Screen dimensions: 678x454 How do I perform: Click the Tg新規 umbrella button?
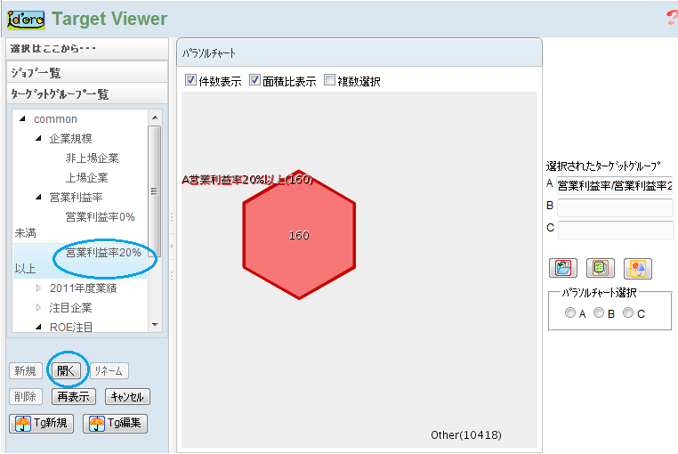(x=41, y=423)
